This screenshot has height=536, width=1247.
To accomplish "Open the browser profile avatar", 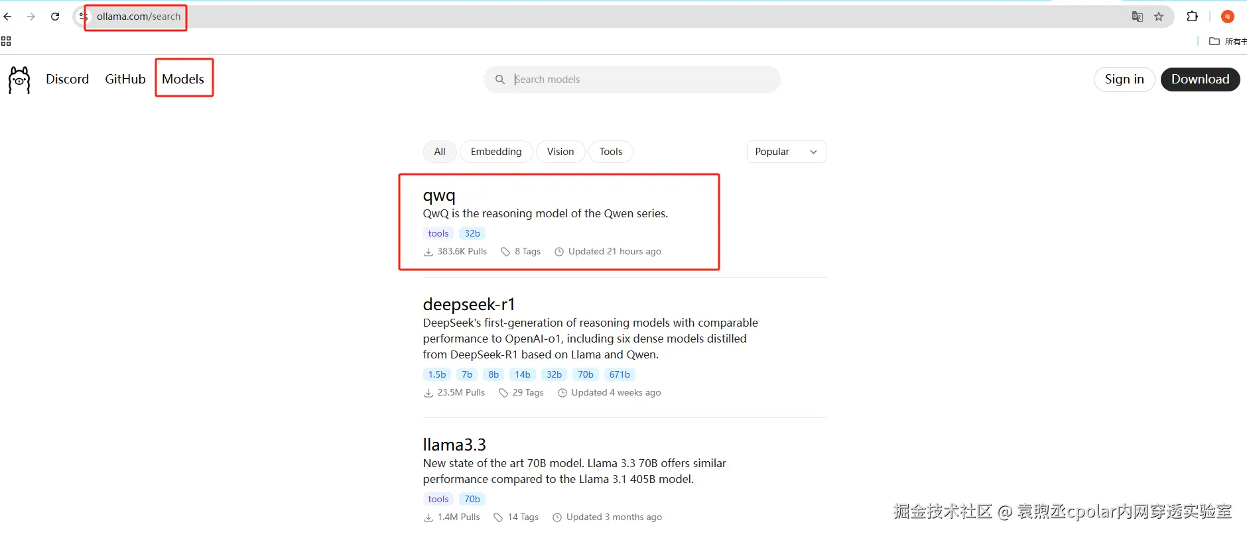I will click(1228, 17).
